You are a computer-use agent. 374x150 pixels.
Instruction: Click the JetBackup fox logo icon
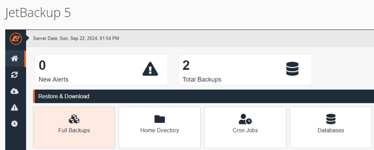pos(16,39)
